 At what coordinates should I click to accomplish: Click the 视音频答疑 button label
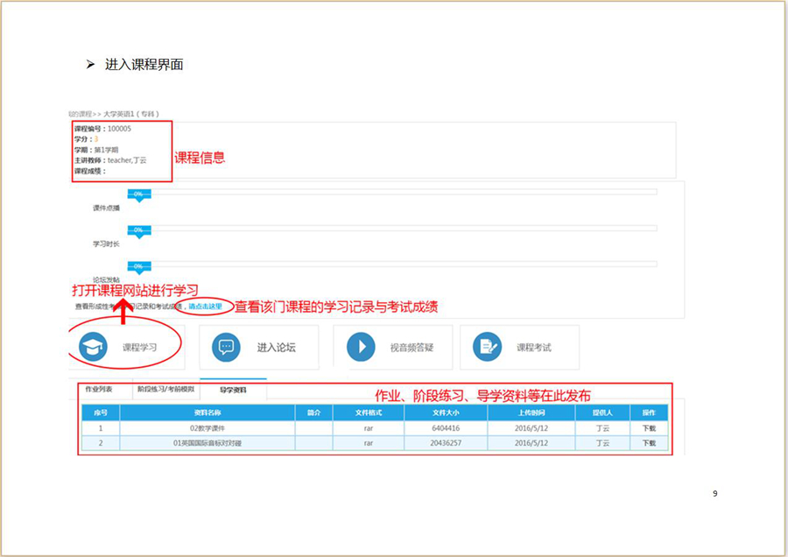point(412,348)
